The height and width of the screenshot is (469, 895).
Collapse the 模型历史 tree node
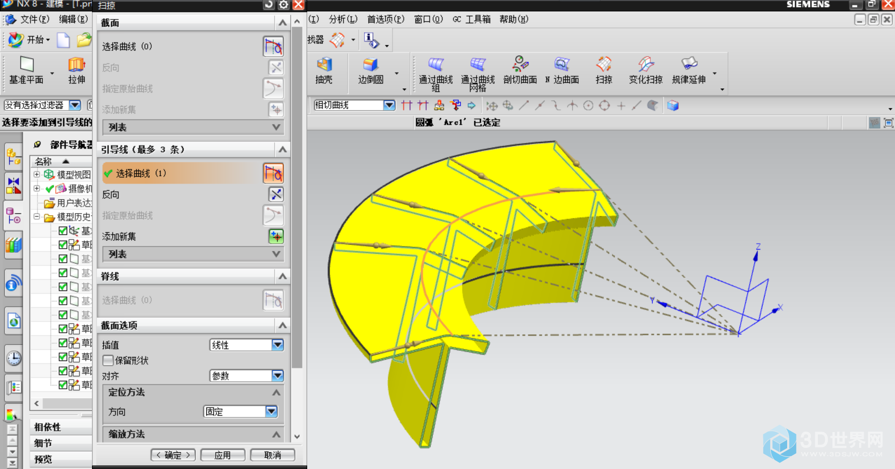click(x=37, y=217)
